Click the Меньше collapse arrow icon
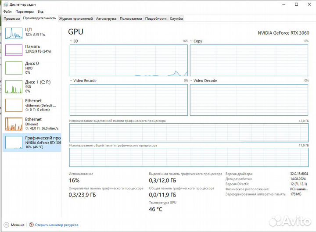Image resolution: width=316 pixels, height=232 pixels. coord(7,225)
